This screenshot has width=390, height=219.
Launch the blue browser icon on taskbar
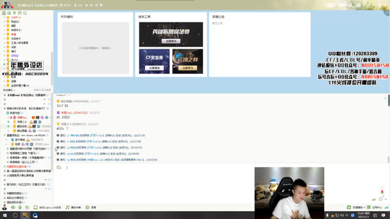point(35,215)
